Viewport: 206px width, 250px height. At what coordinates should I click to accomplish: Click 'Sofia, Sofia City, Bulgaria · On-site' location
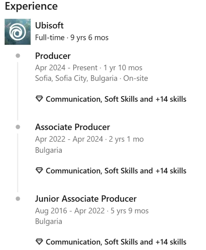coord(91,78)
